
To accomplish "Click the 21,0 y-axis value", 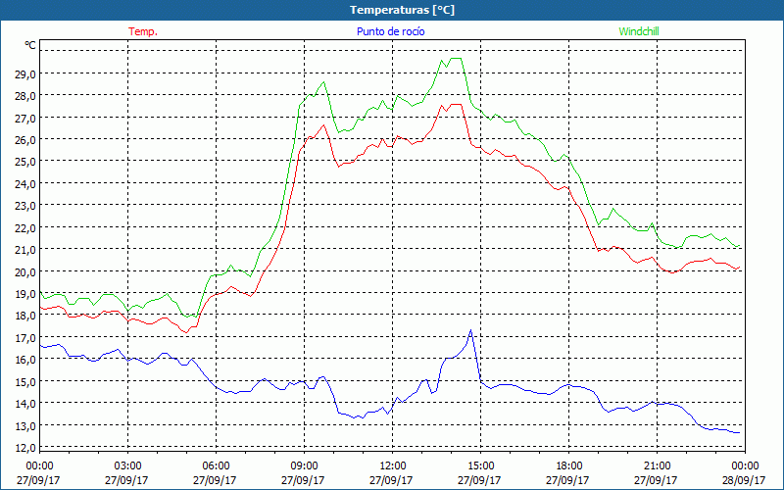I will click(26, 249).
